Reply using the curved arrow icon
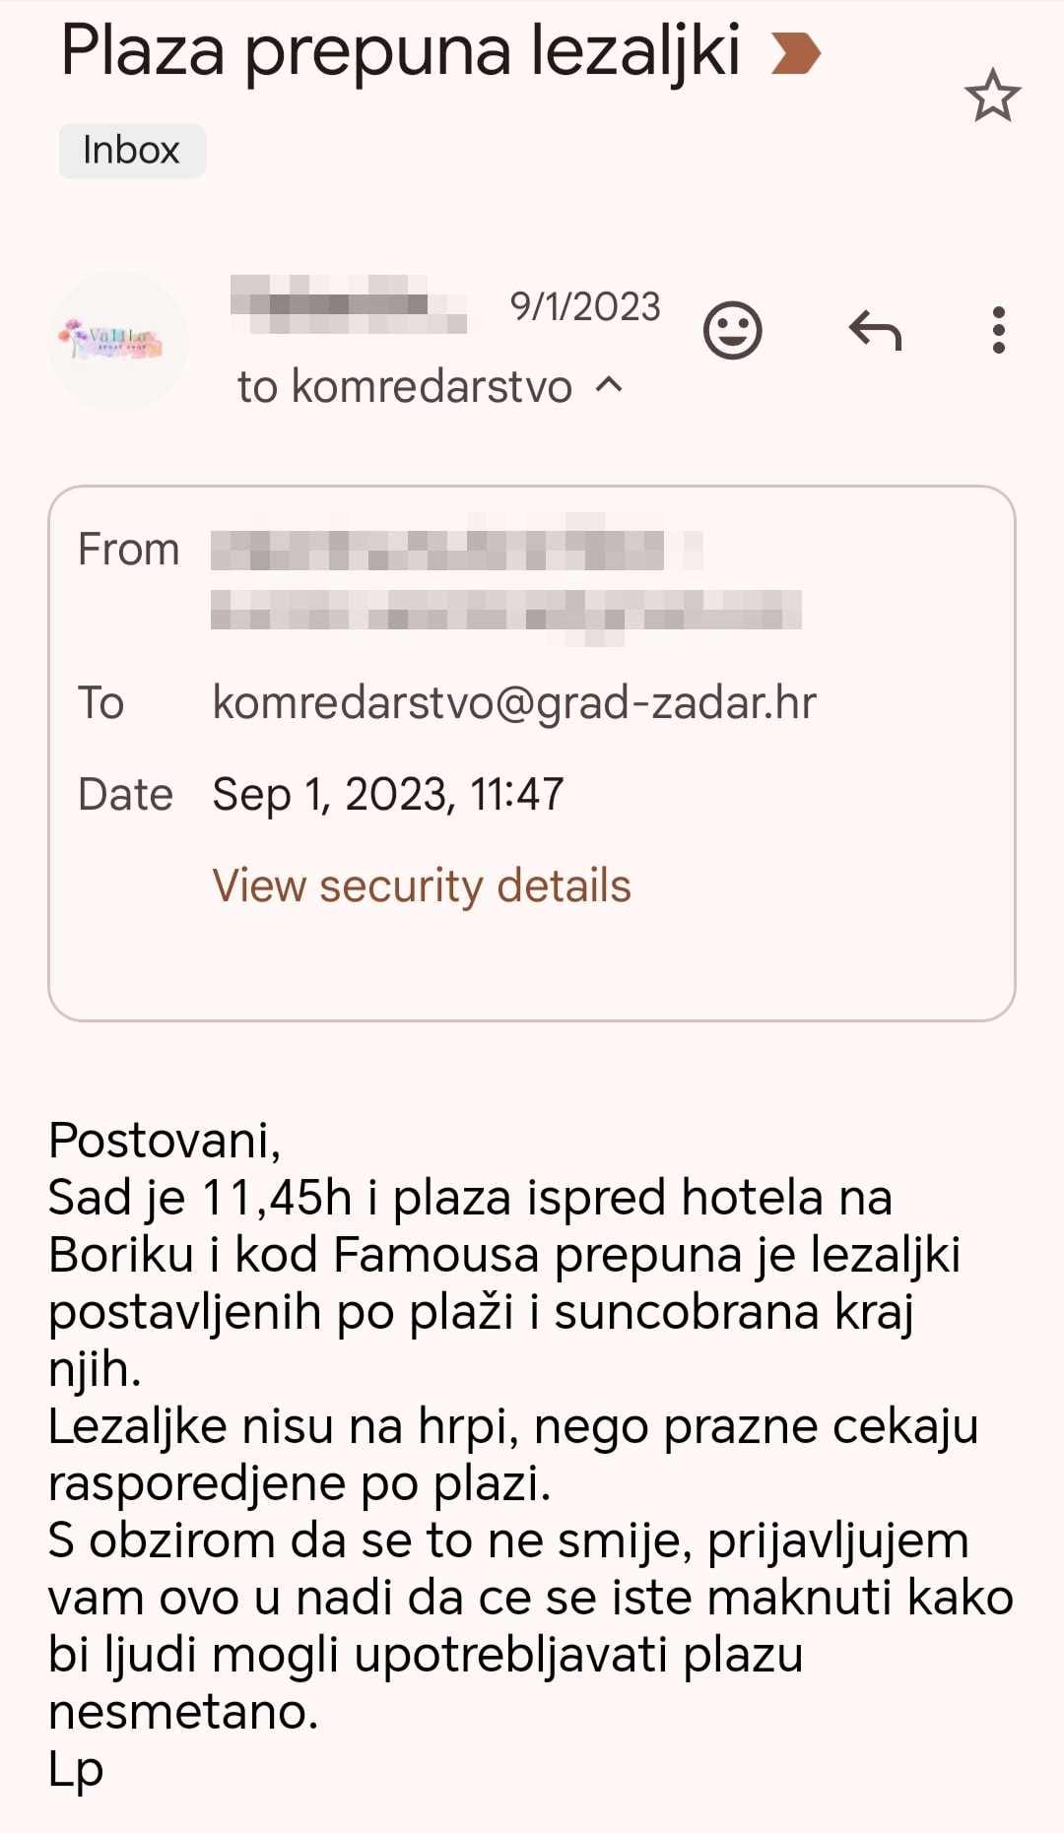The height and width of the screenshot is (1833, 1064). pyautogui.click(x=875, y=330)
